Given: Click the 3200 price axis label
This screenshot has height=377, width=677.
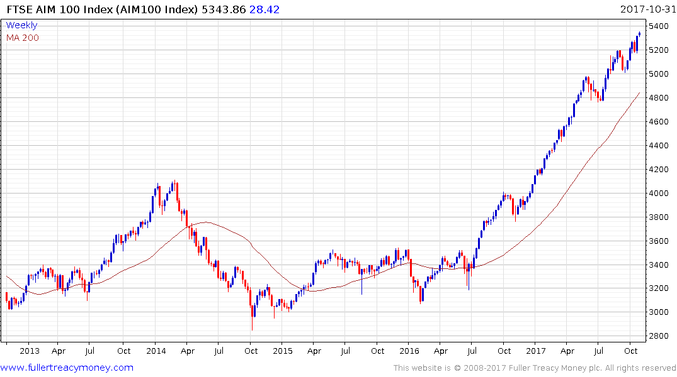Looking at the screenshot, I should coord(659,288).
